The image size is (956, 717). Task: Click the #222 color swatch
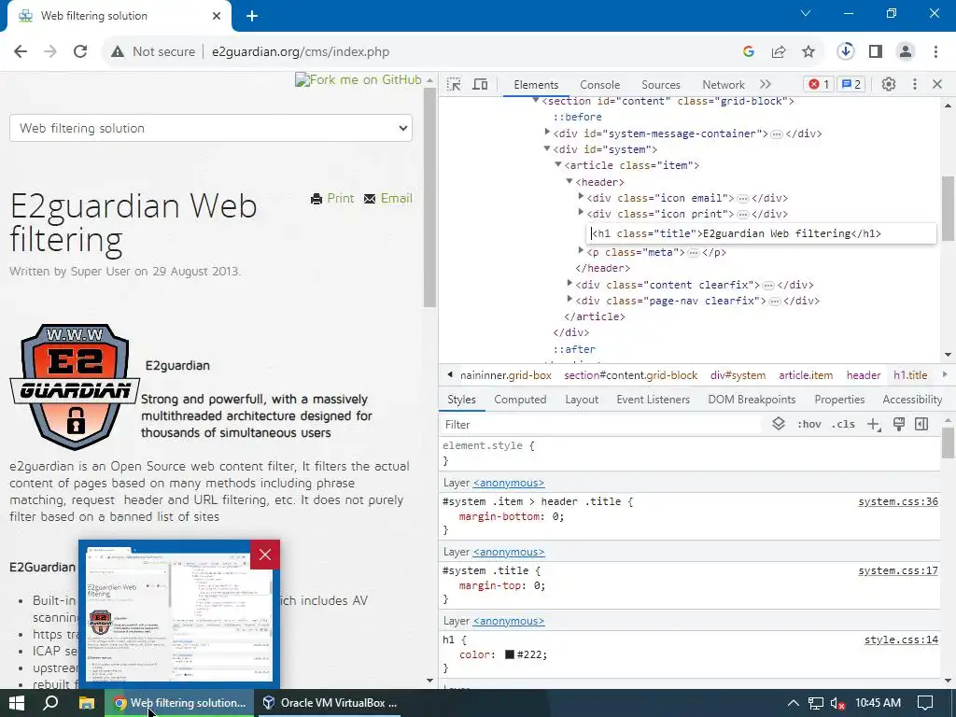[x=510, y=654]
